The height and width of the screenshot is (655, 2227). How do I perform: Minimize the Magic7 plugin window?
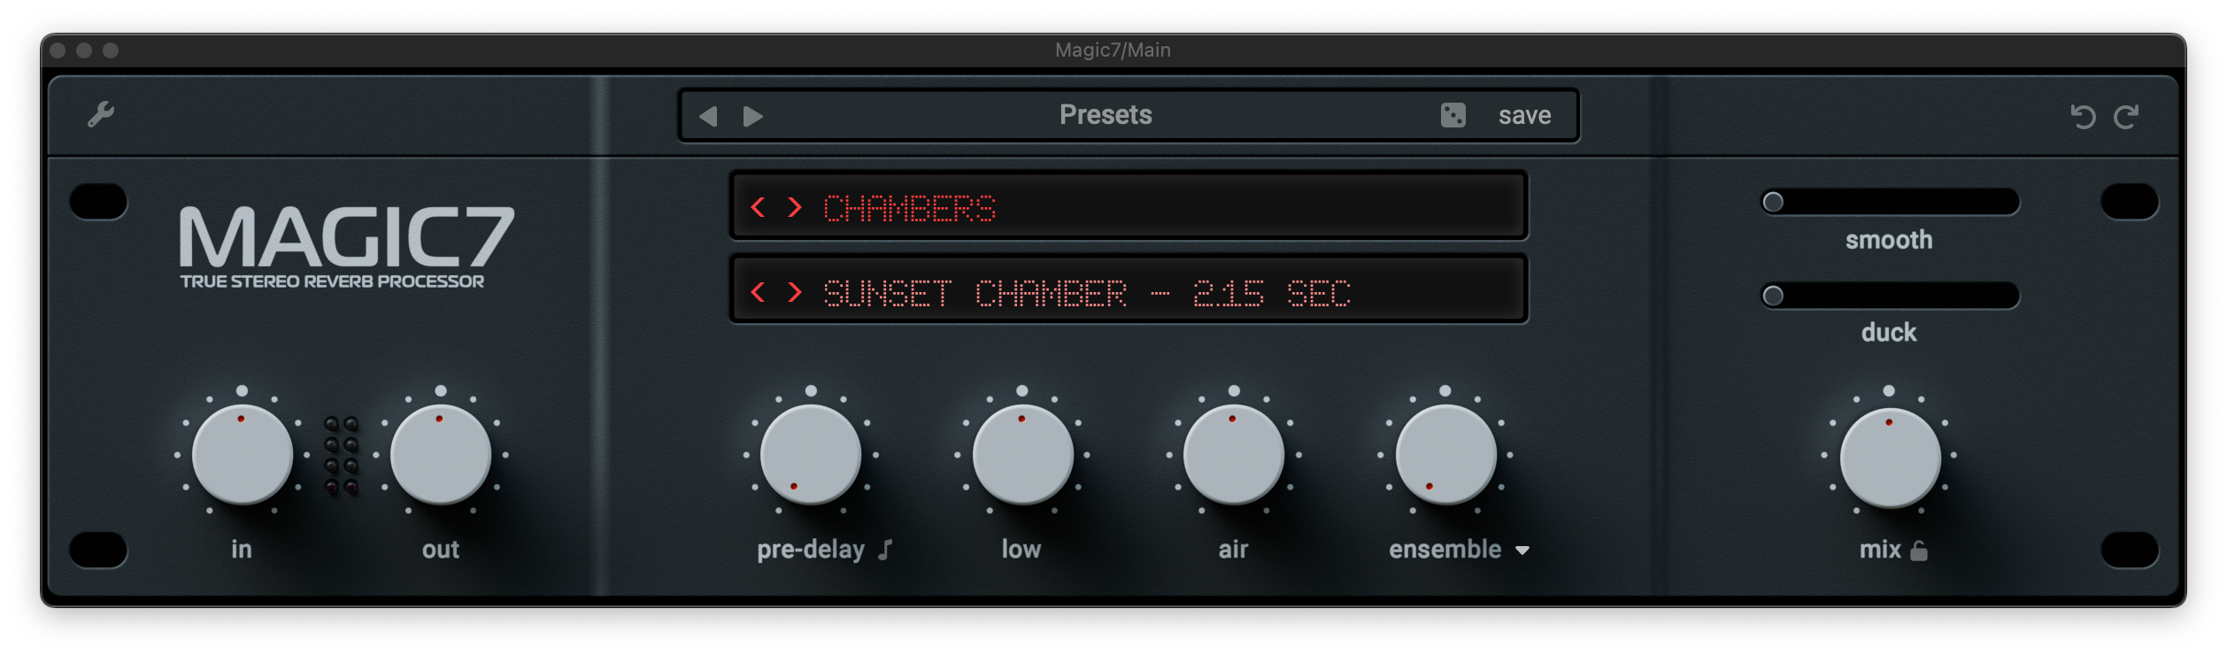(x=84, y=50)
